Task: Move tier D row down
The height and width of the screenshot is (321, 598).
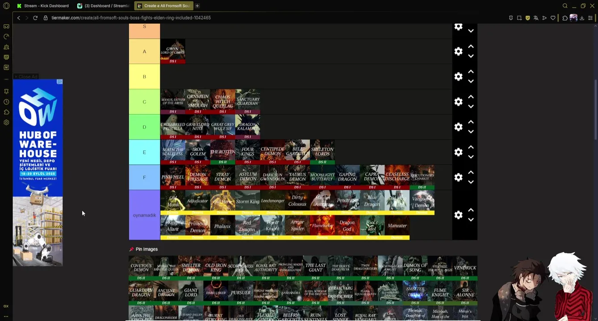Action: tap(471, 132)
